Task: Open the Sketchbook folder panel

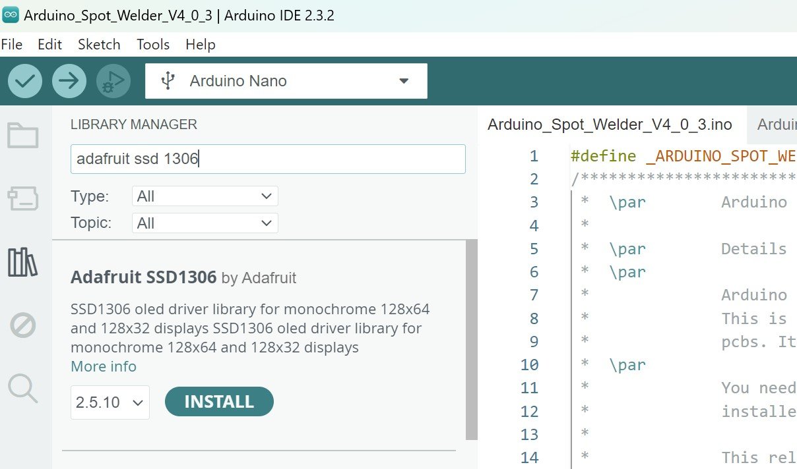Action: pyautogui.click(x=23, y=136)
